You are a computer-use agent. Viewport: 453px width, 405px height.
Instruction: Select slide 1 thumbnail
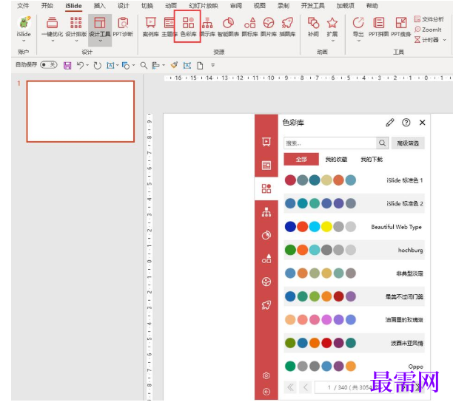pos(81,112)
